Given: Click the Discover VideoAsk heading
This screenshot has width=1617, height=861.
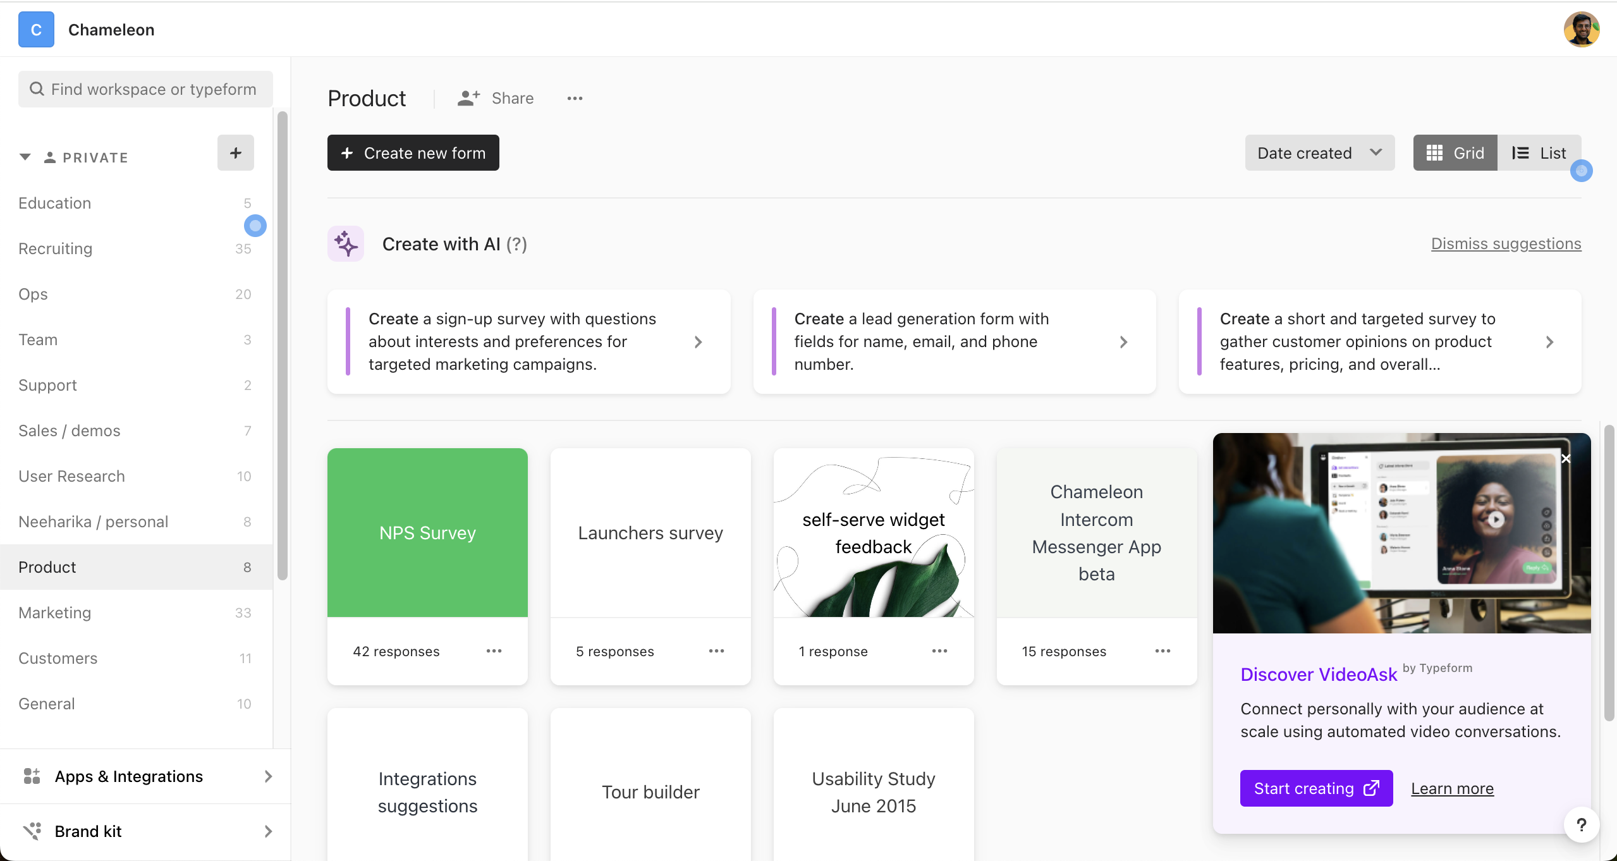Looking at the screenshot, I should click(1319, 675).
